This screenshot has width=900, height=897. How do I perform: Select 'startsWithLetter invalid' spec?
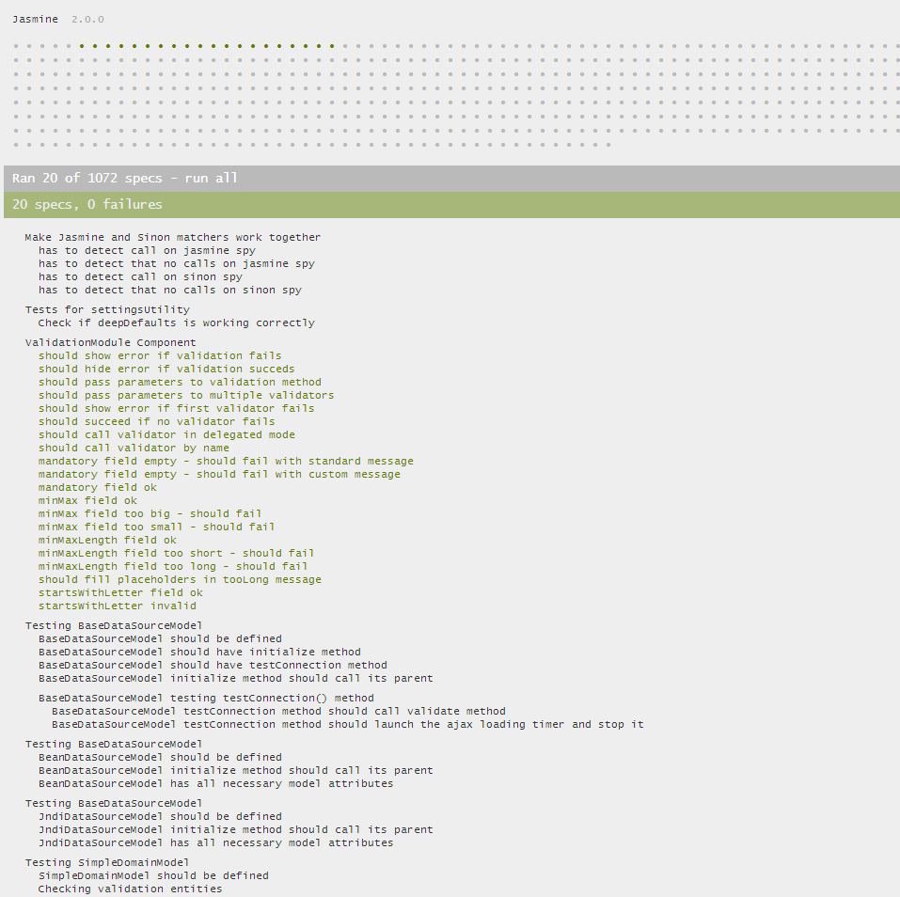point(117,606)
